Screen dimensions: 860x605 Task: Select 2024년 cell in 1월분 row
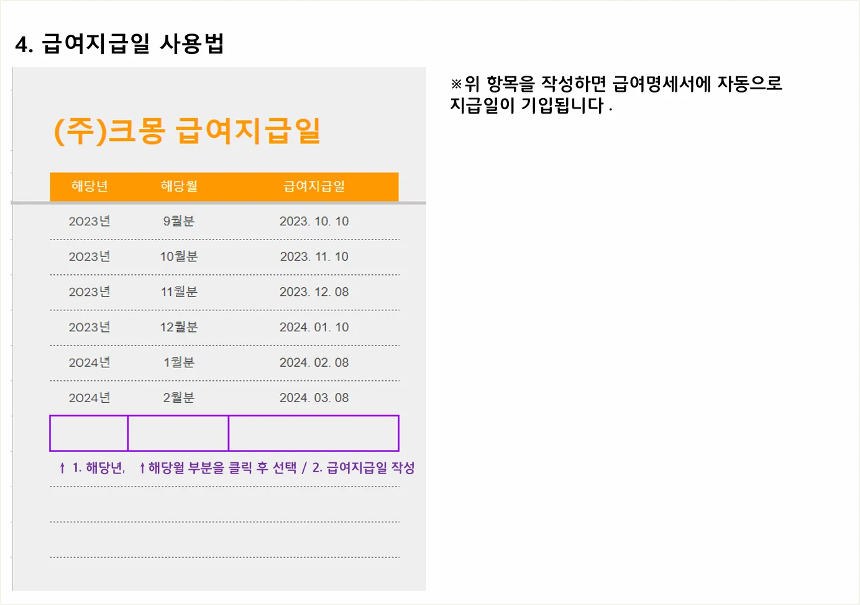point(89,363)
